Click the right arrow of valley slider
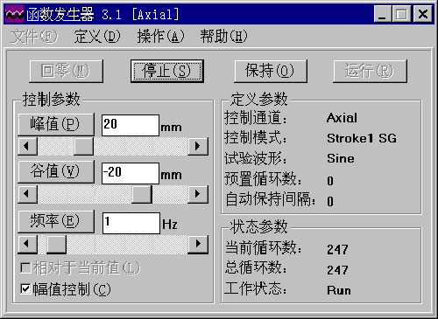 pyautogui.click(x=198, y=194)
